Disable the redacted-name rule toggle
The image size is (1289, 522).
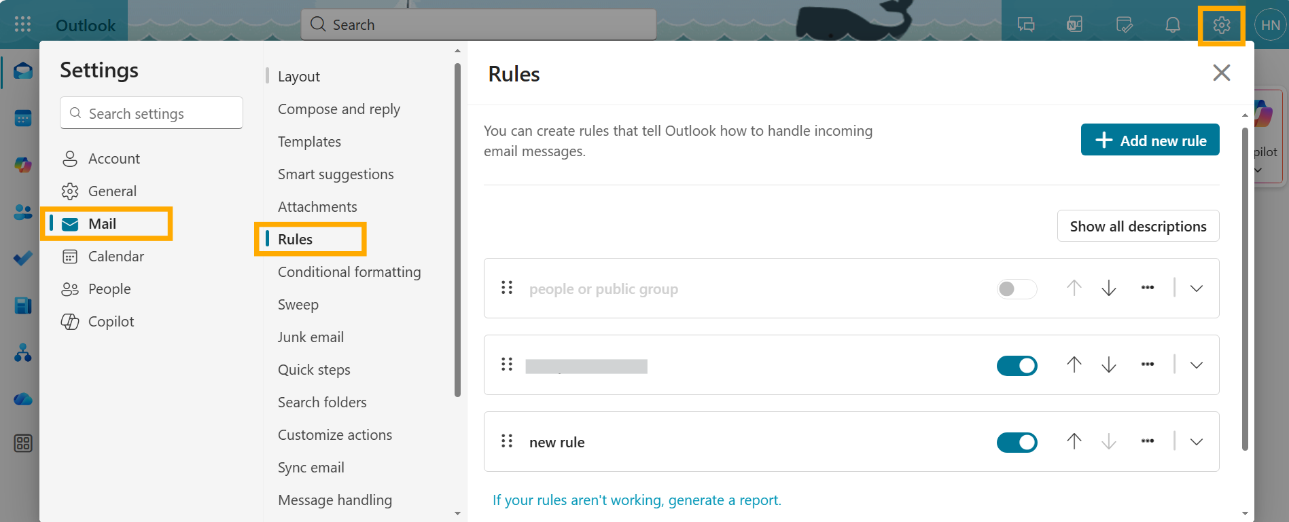(1017, 365)
